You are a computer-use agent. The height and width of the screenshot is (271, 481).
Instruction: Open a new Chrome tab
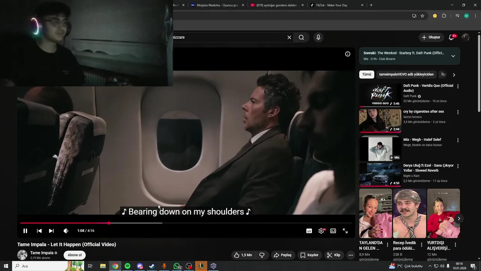(371, 5)
